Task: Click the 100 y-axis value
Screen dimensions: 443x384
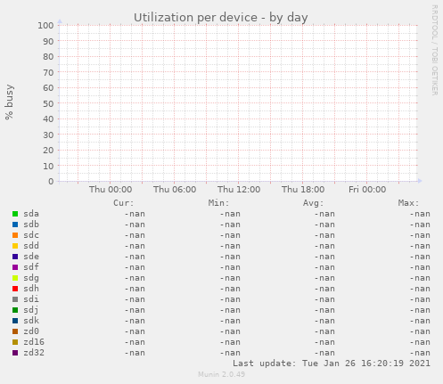Action: coord(45,26)
